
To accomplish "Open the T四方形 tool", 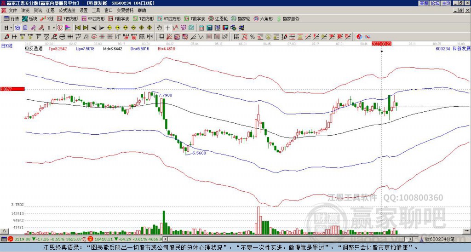I will pos(144,19).
